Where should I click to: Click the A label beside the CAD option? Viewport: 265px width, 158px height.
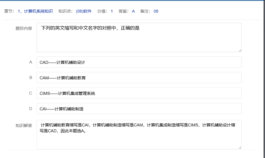tap(30, 62)
